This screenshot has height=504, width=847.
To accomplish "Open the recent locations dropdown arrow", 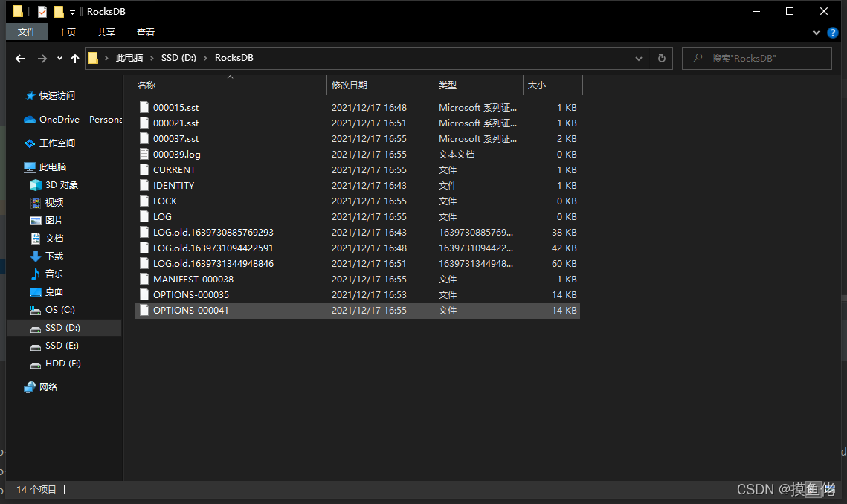I will 59,58.
